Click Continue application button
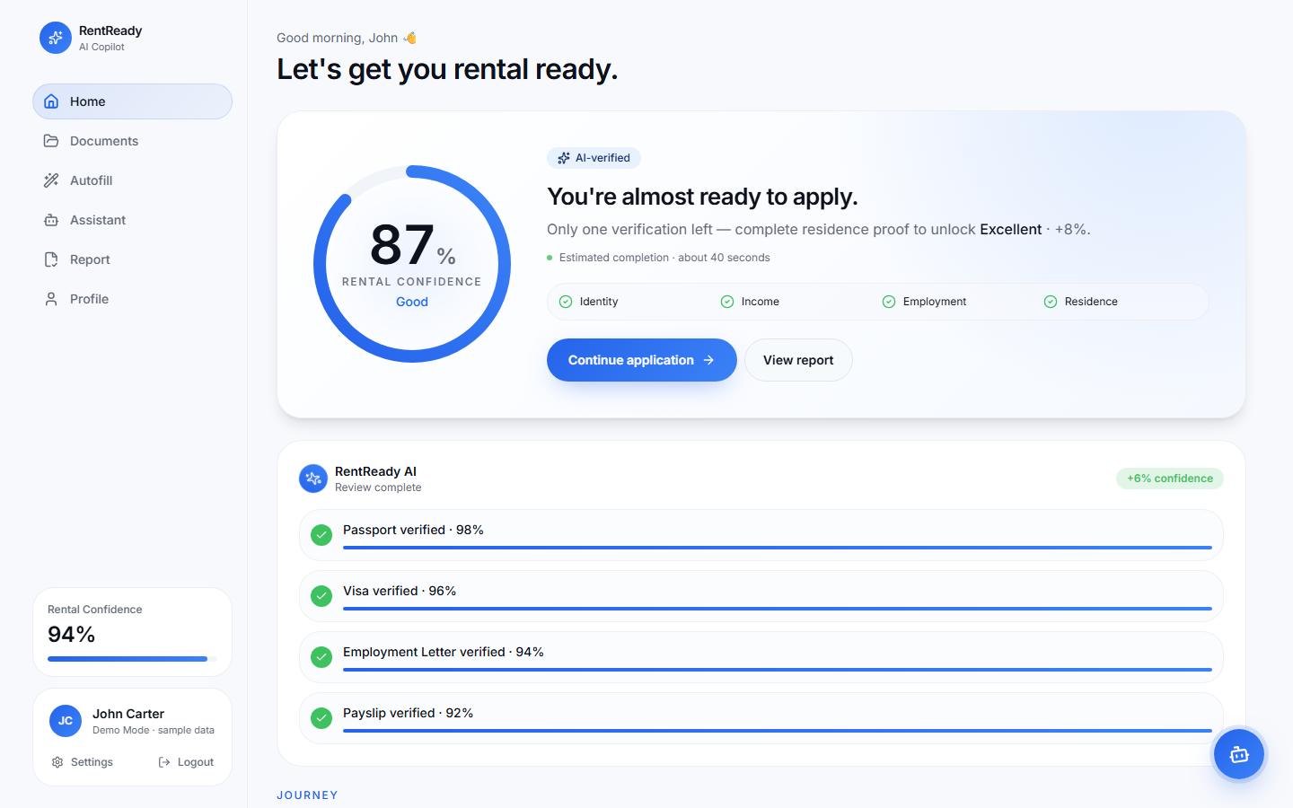The width and height of the screenshot is (1293, 808). [642, 360]
